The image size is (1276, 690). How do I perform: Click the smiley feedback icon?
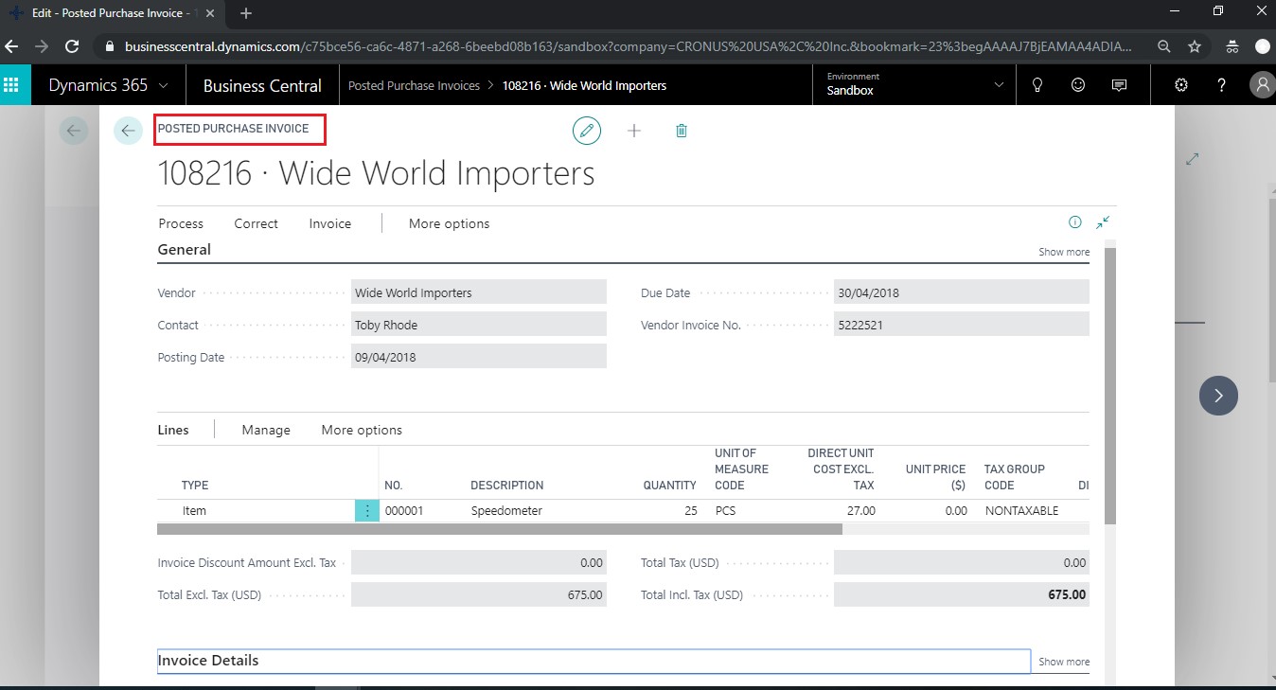pyautogui.click(x=1078, y=85)
